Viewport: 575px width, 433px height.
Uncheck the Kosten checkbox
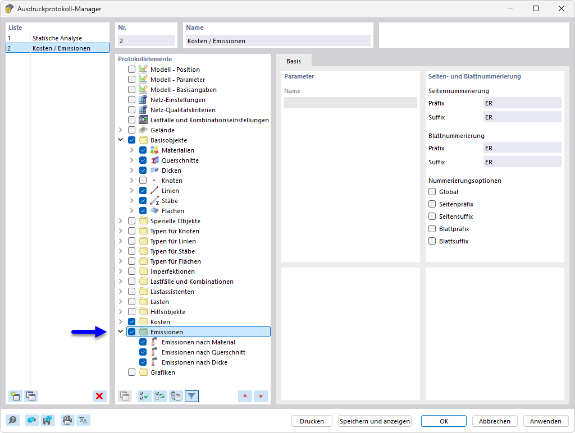pyautogui.click(x=131, y=321)
